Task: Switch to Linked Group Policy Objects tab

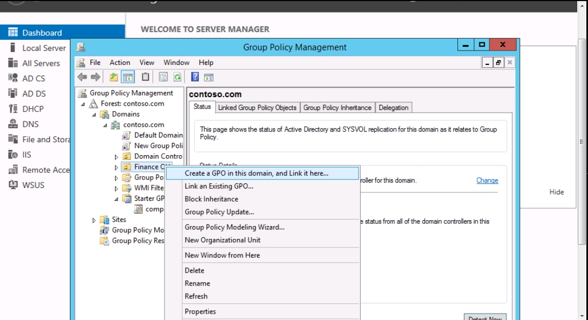Action: pyautogui.click(x=257, y=107)
